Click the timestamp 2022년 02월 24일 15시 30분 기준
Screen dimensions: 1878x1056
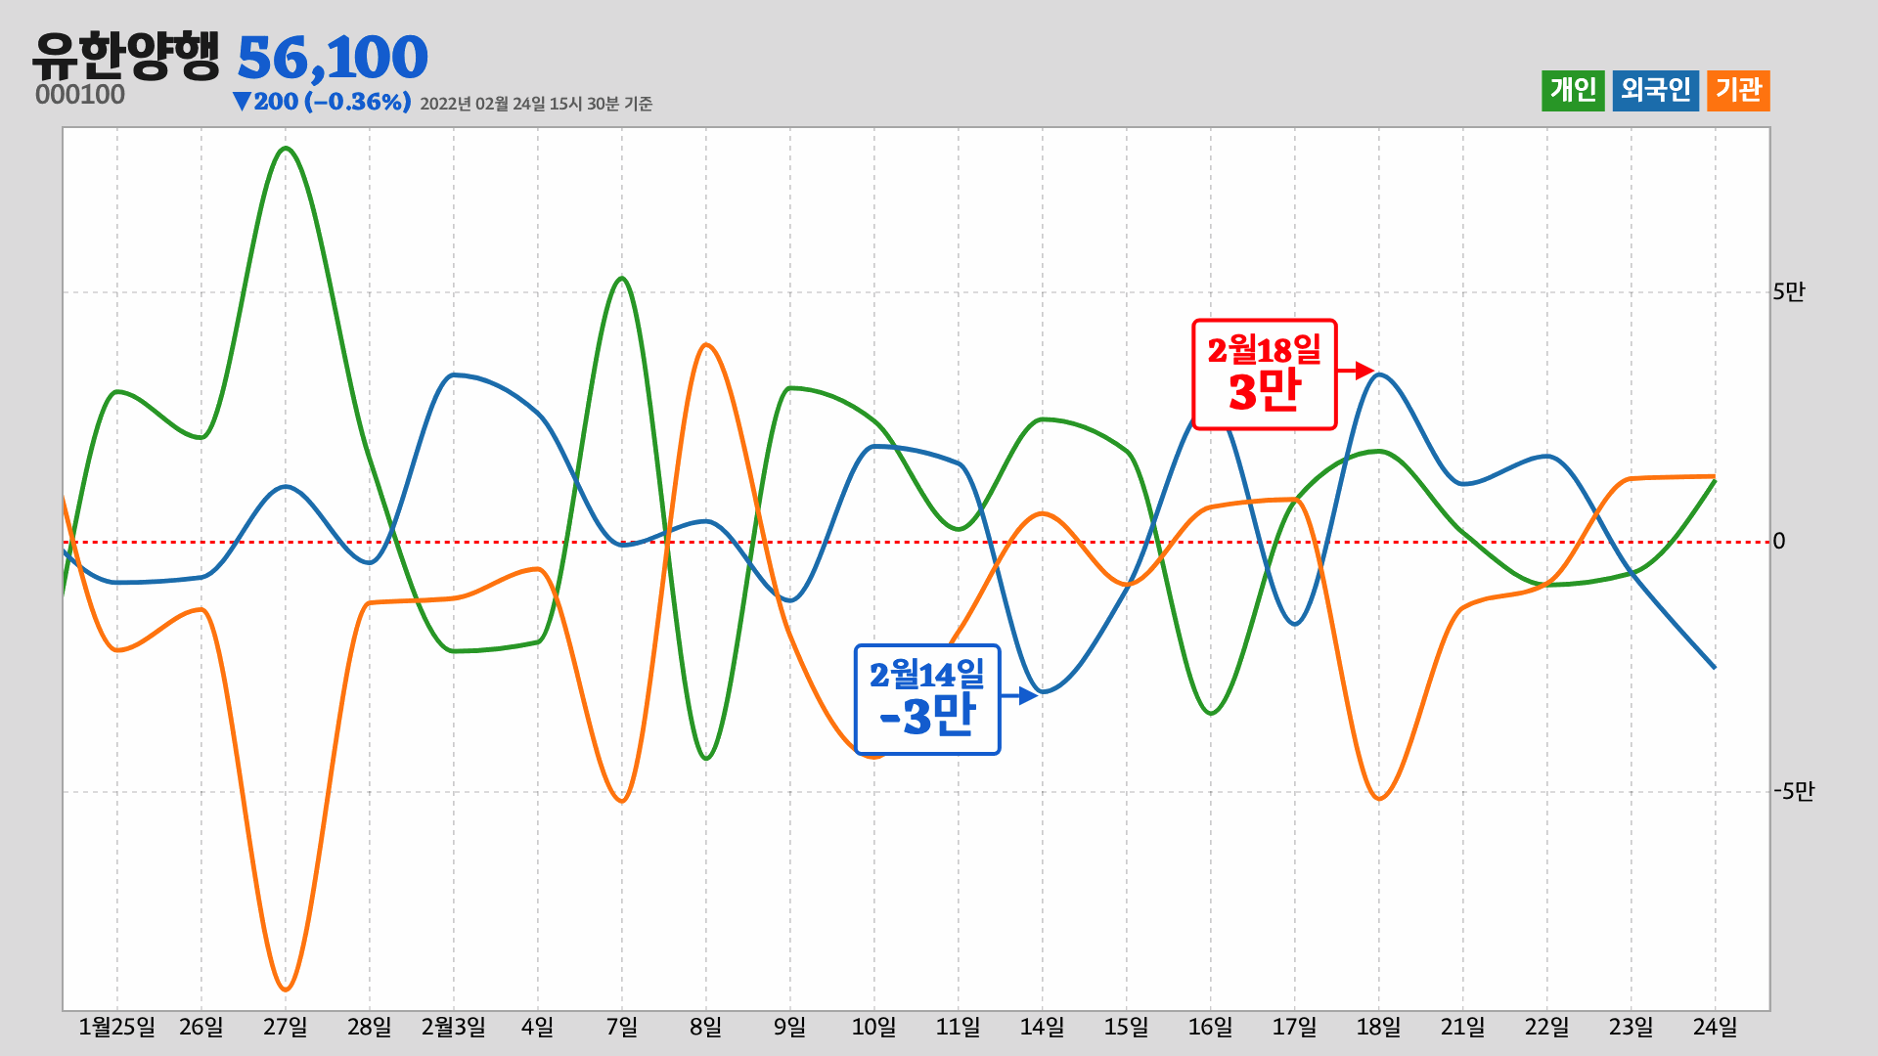(536, 104)
